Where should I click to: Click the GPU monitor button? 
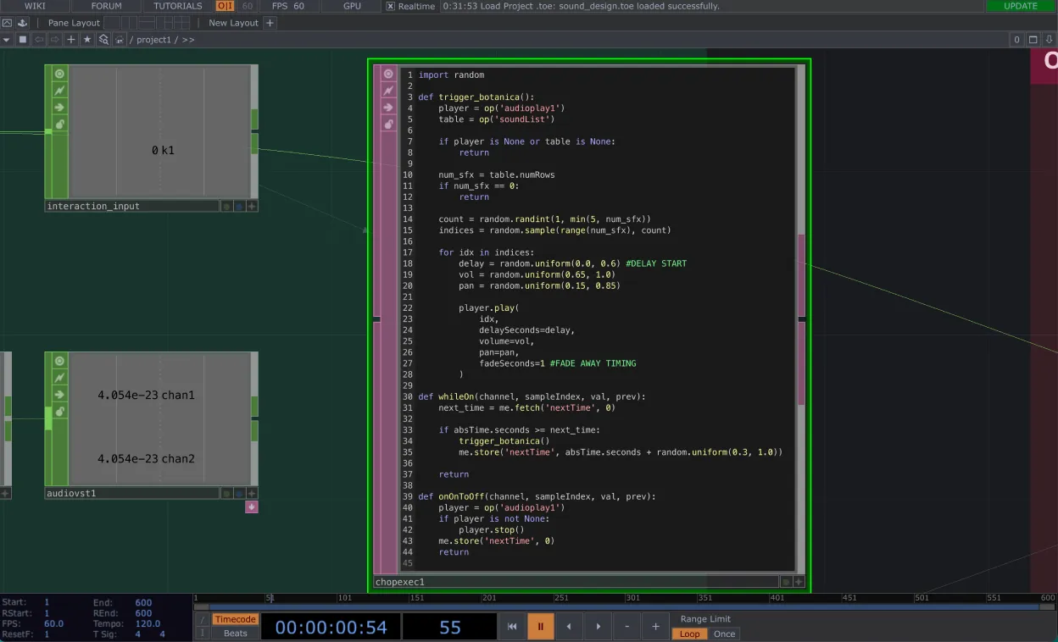click(x=353, y=6)
